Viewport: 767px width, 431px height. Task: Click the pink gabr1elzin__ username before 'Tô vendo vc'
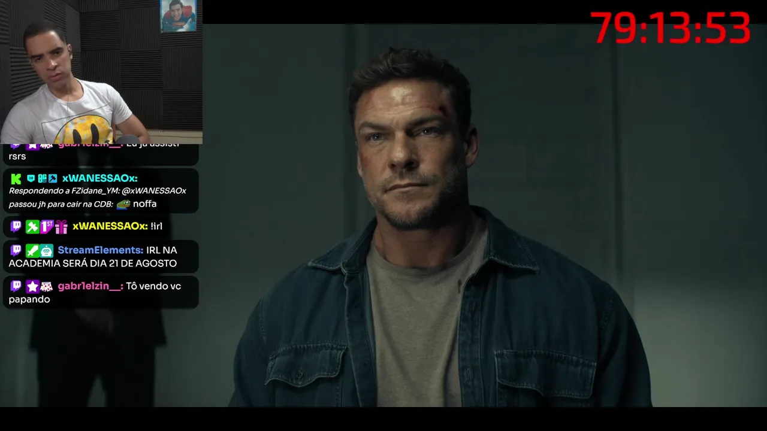[x=90, y=286]
